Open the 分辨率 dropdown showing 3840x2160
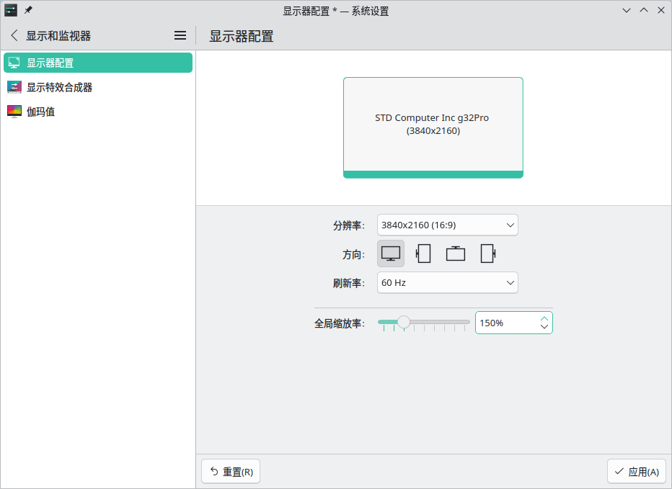 click(448, 225)
